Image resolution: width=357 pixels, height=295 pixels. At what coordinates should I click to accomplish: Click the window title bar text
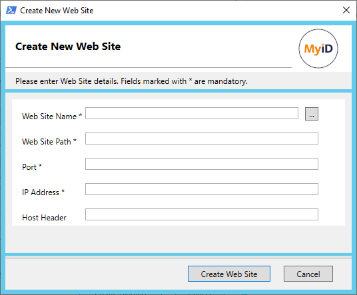[57, 11]
